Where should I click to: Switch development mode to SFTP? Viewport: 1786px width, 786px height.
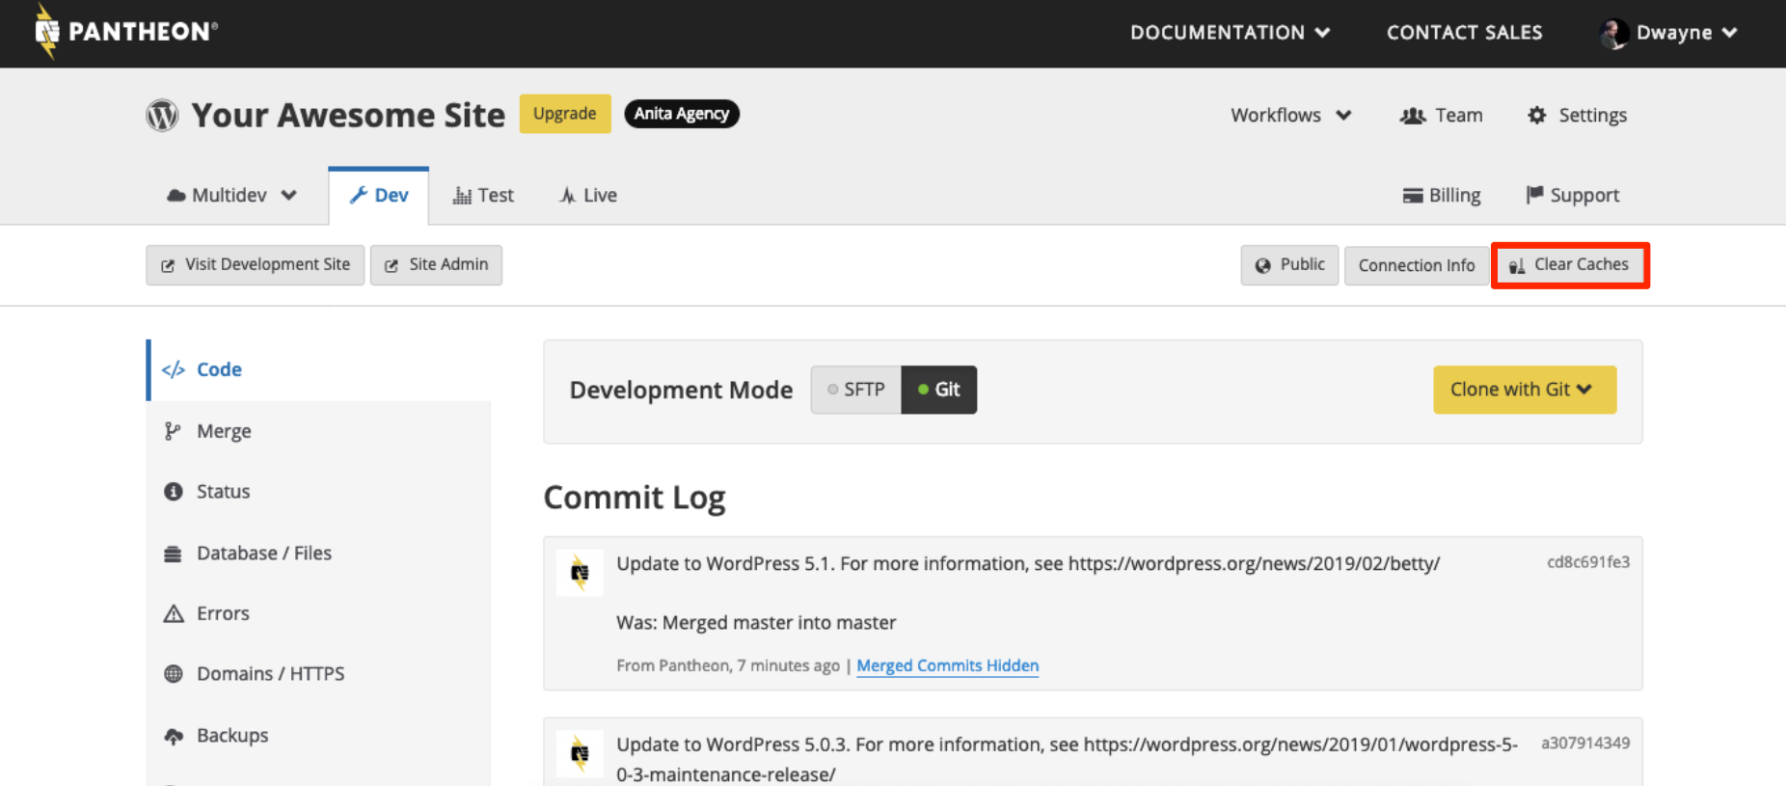click(x=856, y=390)
